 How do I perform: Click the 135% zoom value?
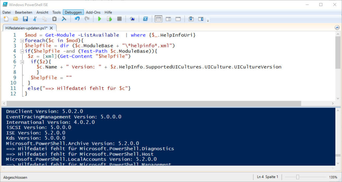pos(333,177)
